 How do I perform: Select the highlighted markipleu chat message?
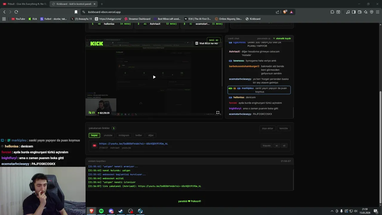tap(259, 90)
